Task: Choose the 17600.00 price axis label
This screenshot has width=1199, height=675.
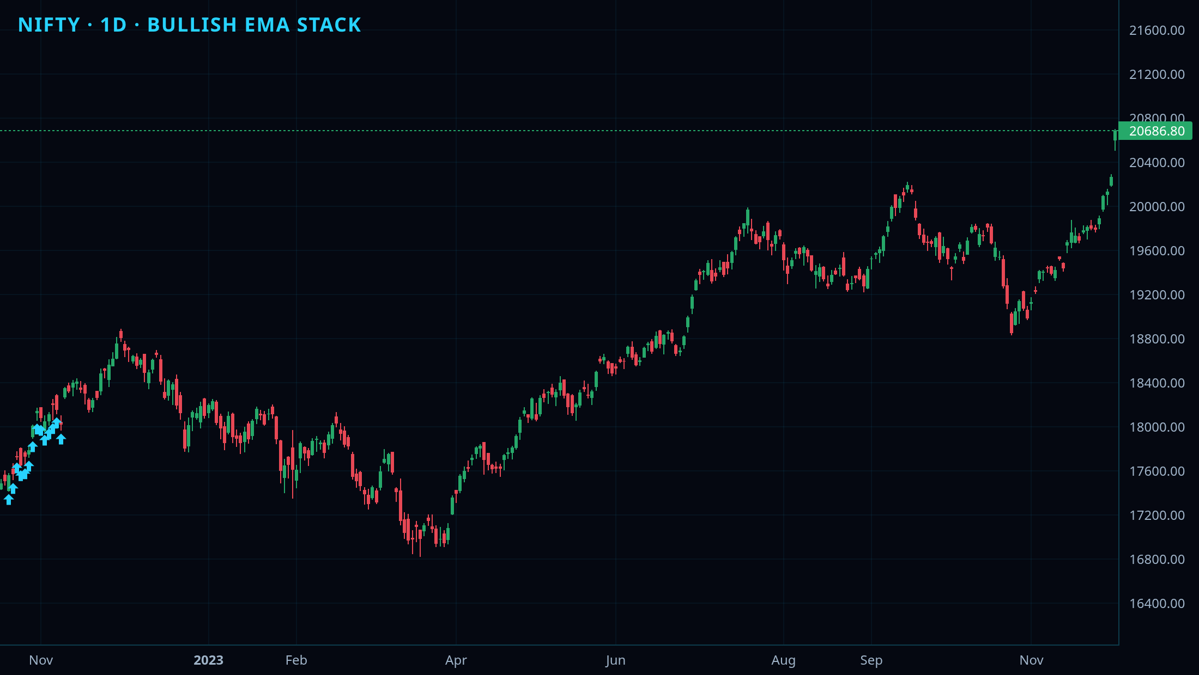Action: tap(1156, 471)
